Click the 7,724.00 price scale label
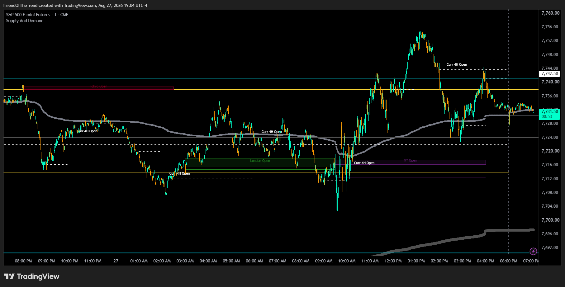The width and height of the screenshot is (565, 287). click(x=550, y=137)
